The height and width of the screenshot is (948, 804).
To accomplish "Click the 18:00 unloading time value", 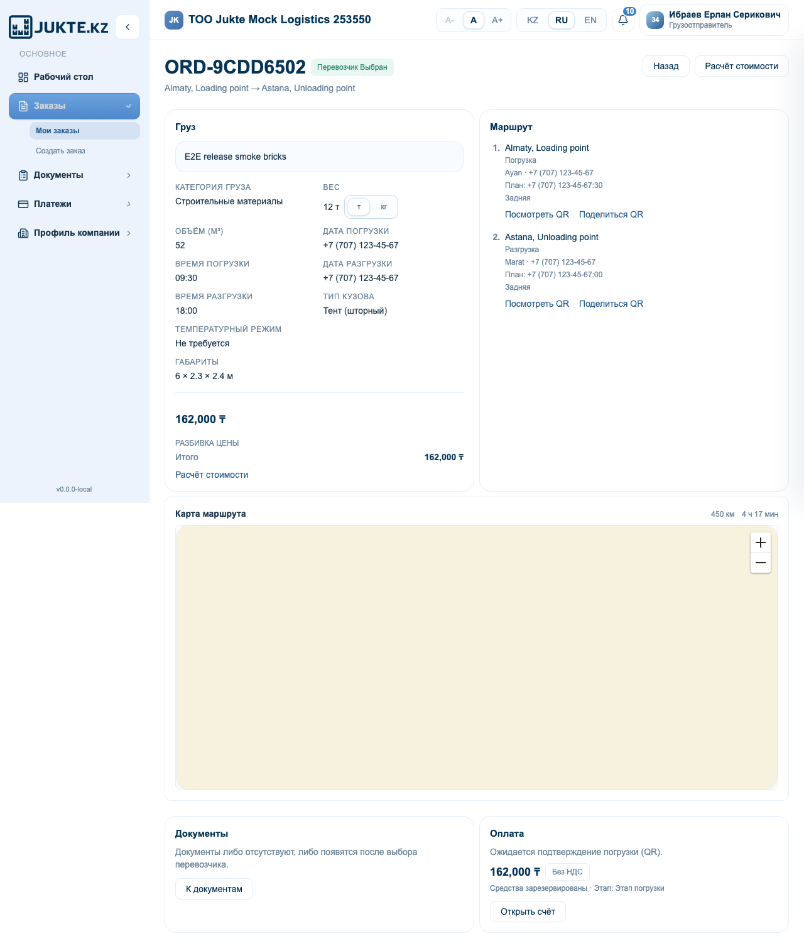I will 186,311.
